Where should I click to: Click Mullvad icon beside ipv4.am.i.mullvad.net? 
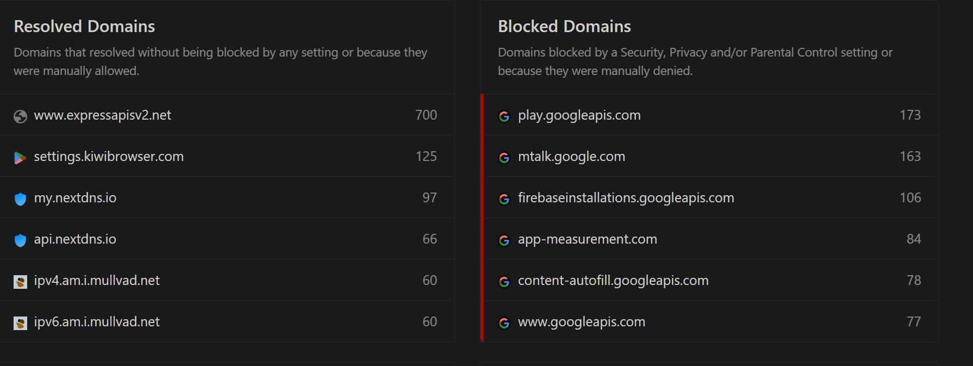click(x=20, y=282)
